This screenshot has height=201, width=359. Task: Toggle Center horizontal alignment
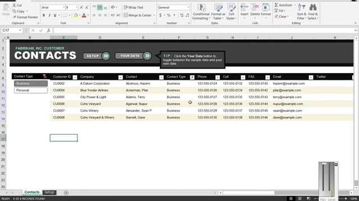click(100, 15)
